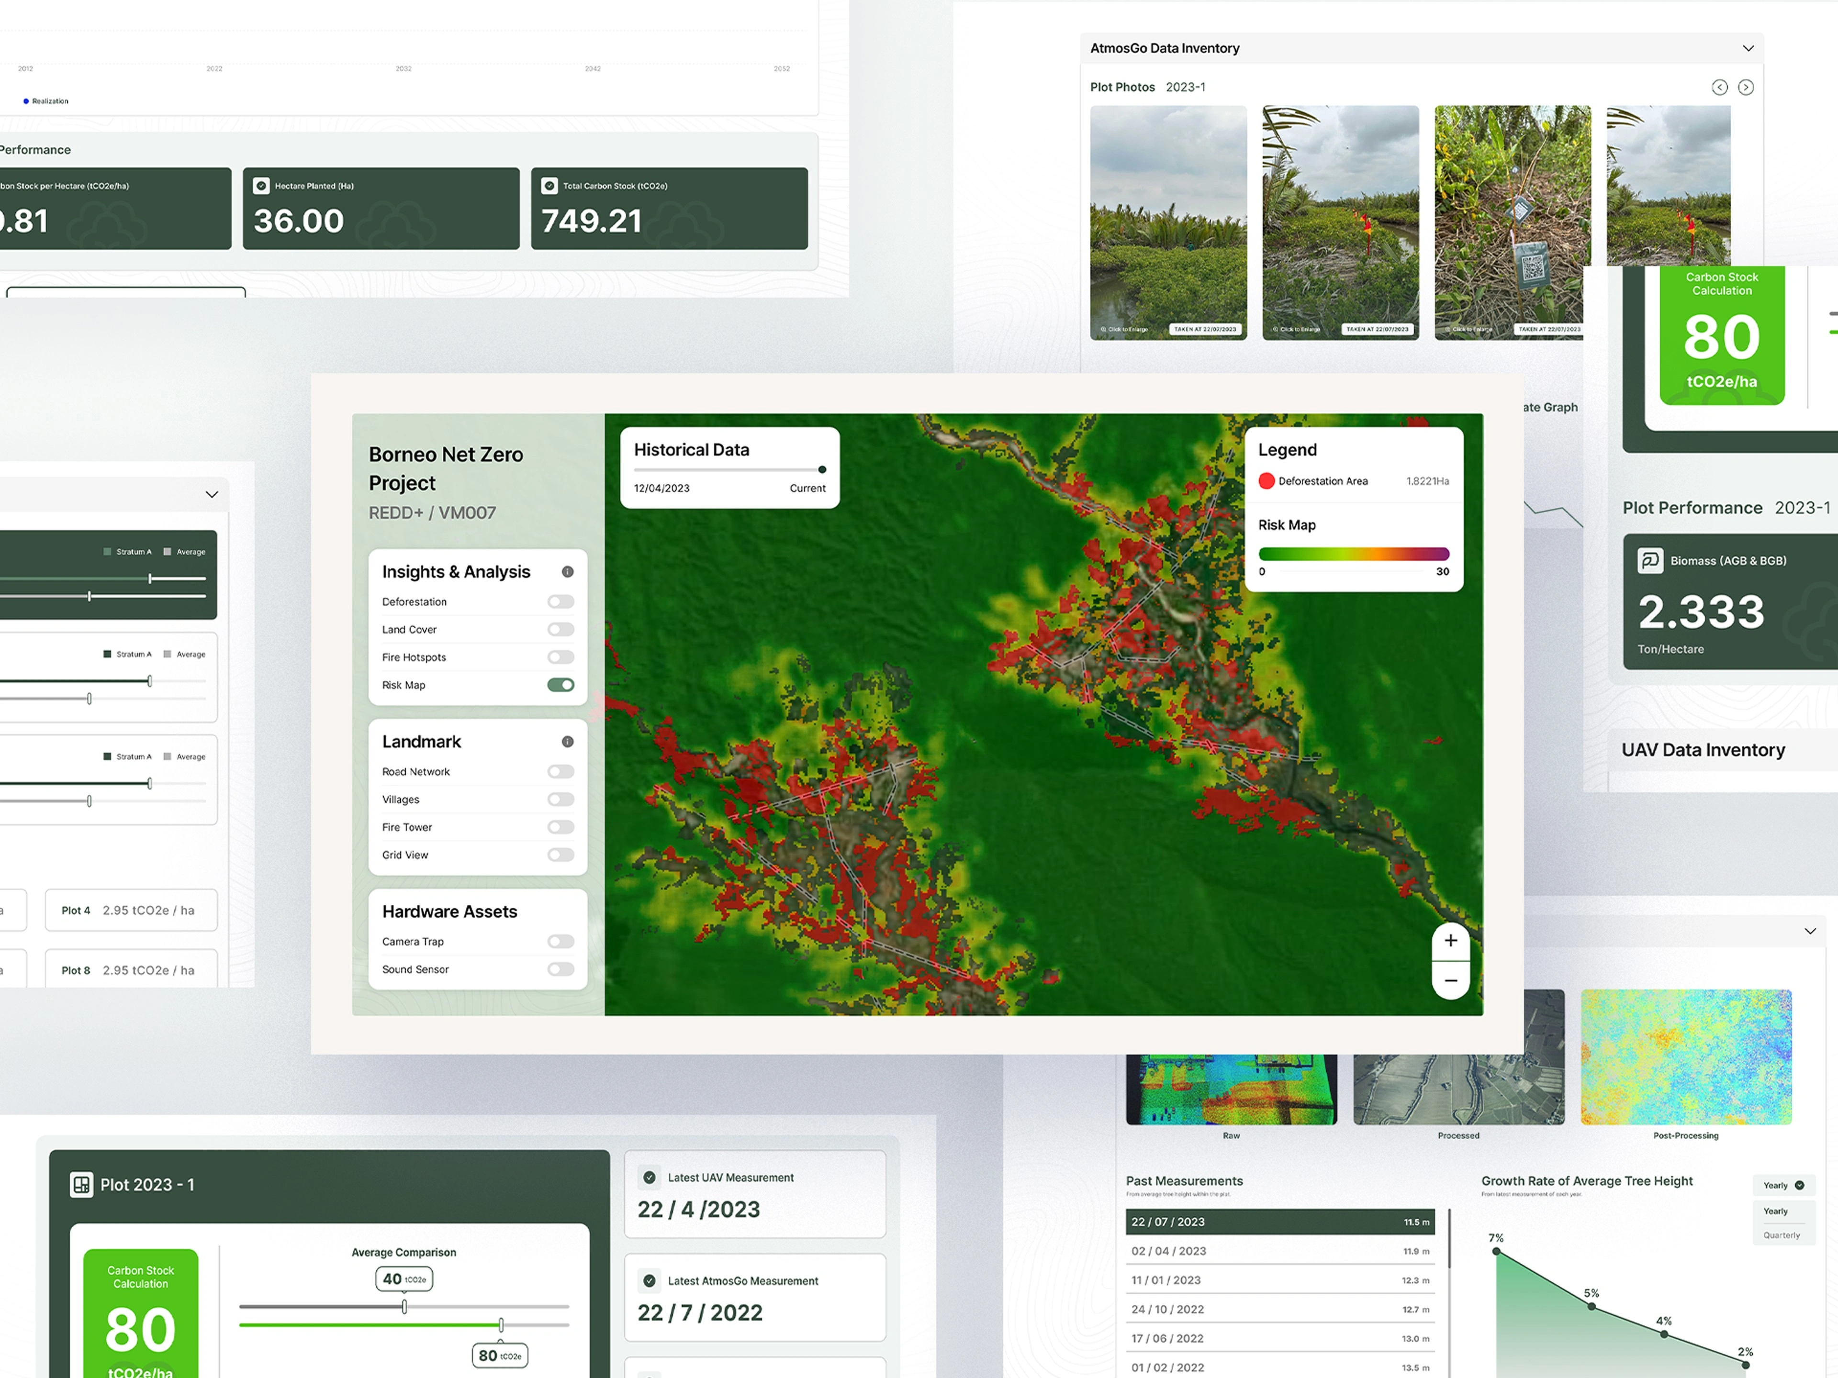1838x1378 pixels.
Task: Zoom in on the map with plus button
Action: pos(1451,940)
